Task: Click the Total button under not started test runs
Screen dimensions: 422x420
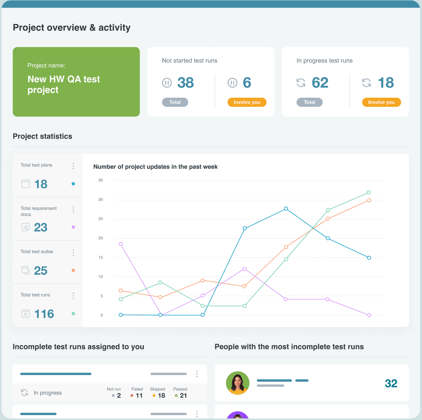Action: pos(175,102)
